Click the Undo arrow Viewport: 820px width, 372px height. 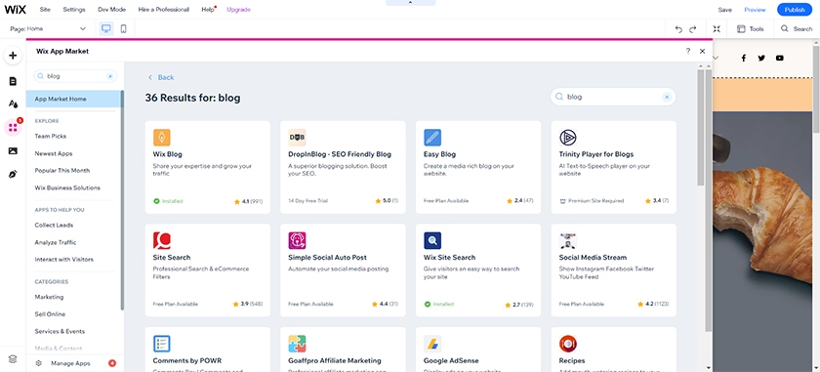coord(678,29)
